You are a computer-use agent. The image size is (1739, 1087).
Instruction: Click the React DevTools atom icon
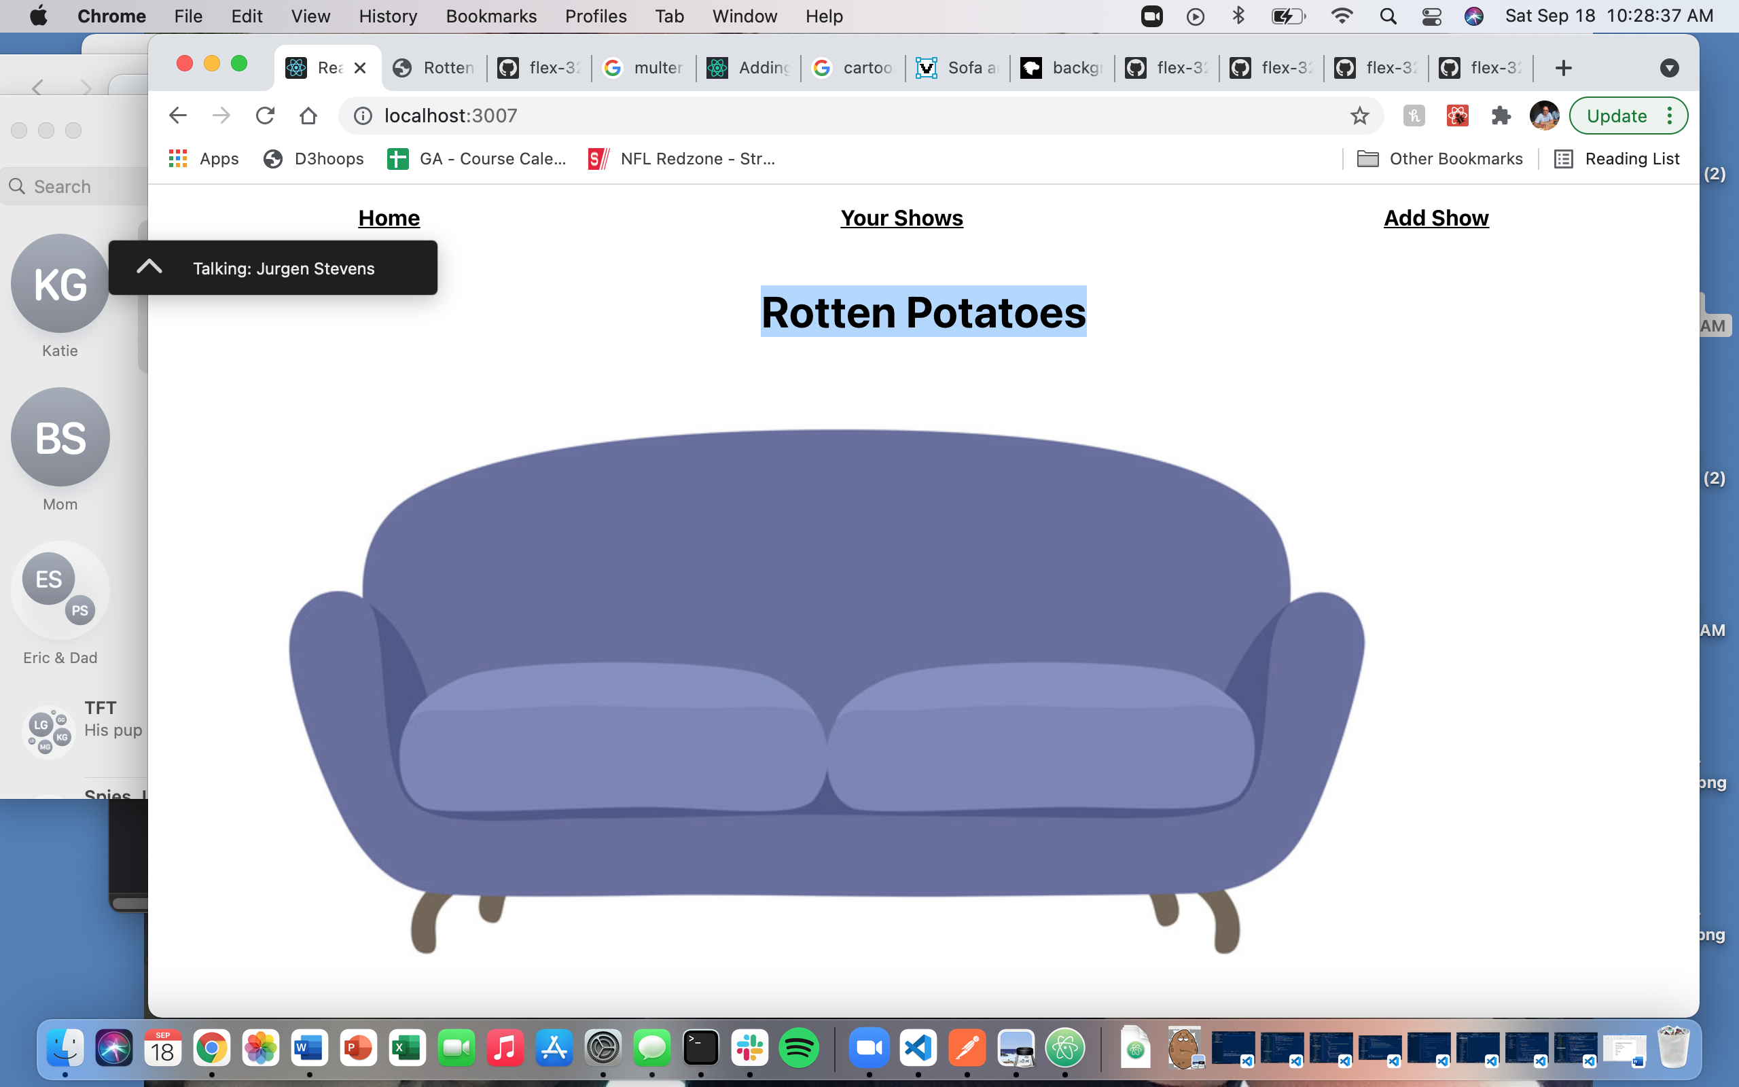click(x=1457, y=115)
